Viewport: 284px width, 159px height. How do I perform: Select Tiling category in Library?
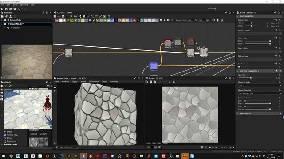point(9,138)
